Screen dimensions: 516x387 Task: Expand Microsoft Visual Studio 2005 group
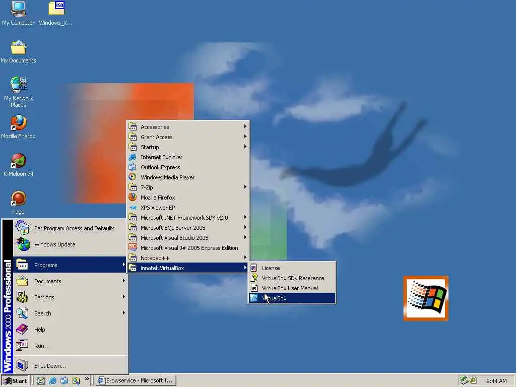pos(188,238)
